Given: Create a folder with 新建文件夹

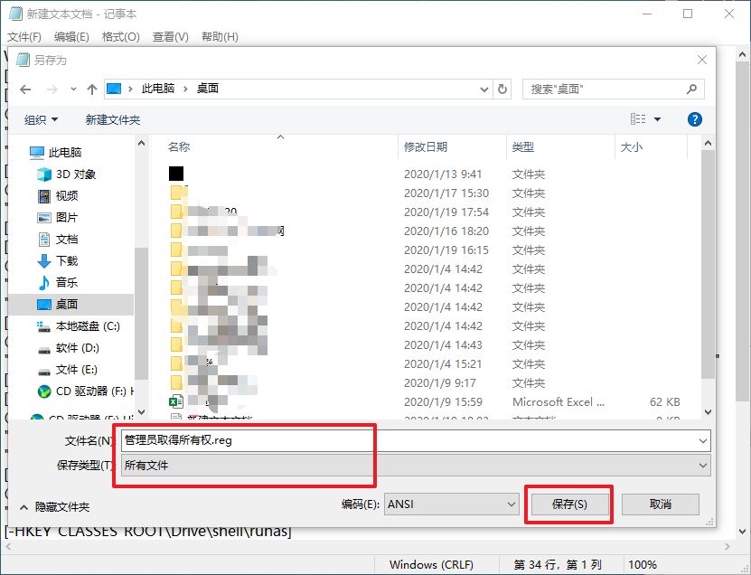Looking at the screenshot, I should tap(114, 118).
